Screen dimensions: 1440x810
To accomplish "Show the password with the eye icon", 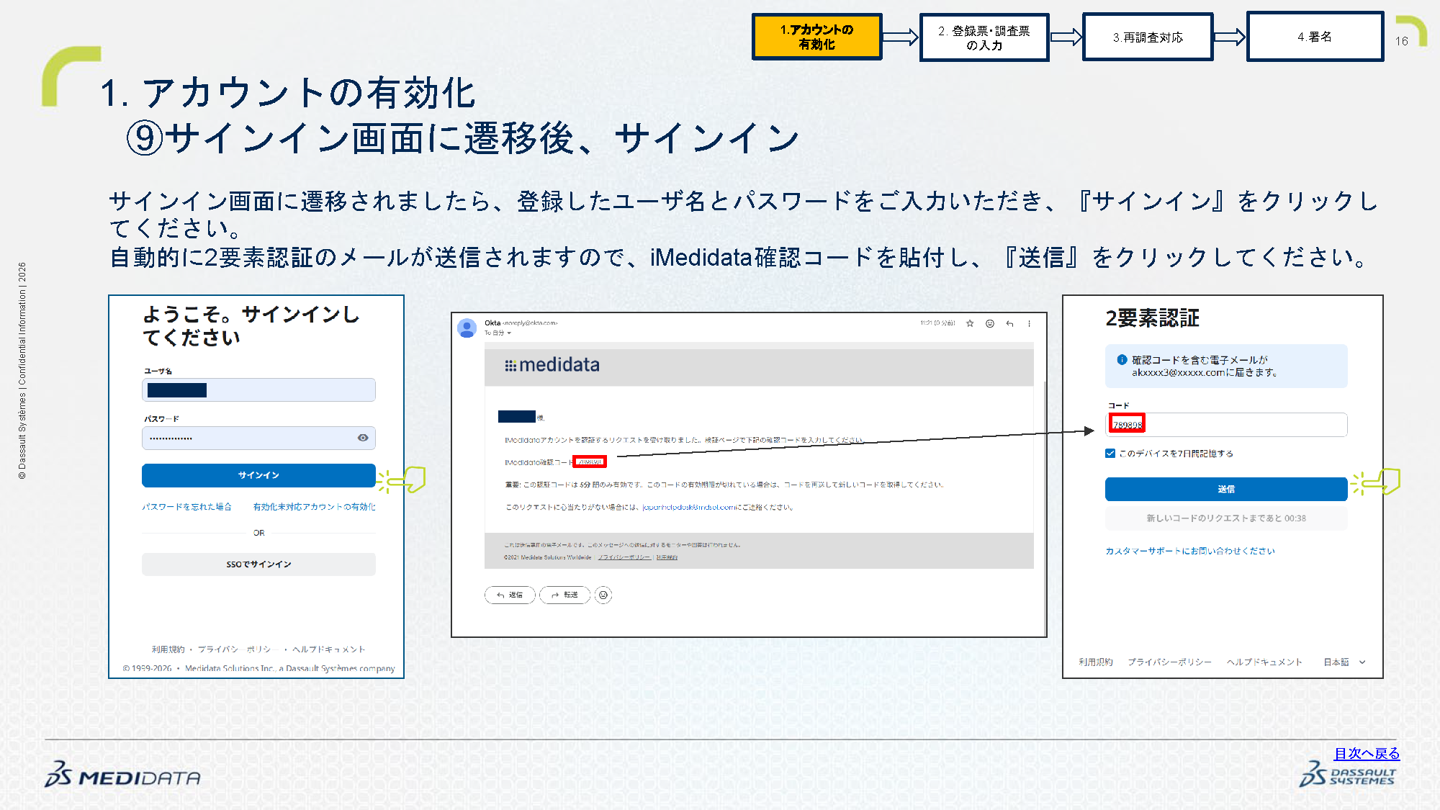I will pos(363,438).
